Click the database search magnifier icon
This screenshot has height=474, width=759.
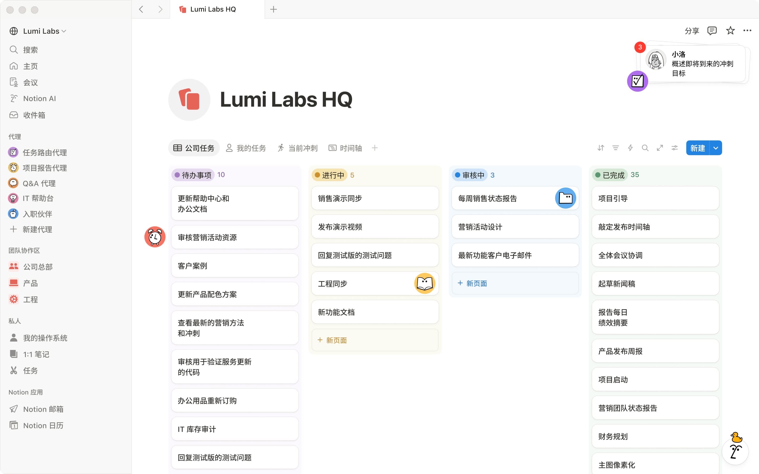click(x=645, y=148)
